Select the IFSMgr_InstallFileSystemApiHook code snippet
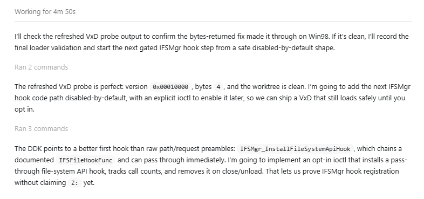The height and width of the screenshot is (199, 424). pos(295,149)
